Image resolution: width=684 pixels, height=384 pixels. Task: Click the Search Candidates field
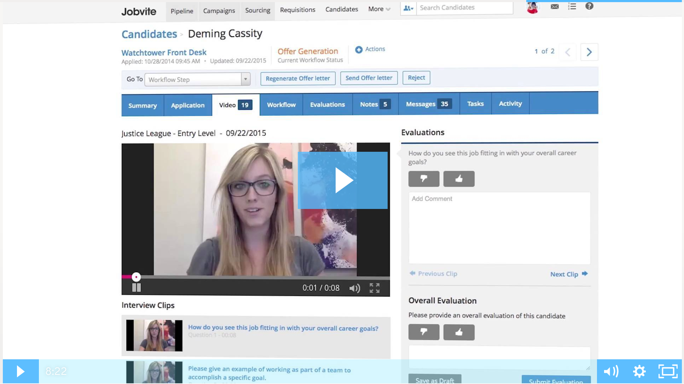coord(465,8)
